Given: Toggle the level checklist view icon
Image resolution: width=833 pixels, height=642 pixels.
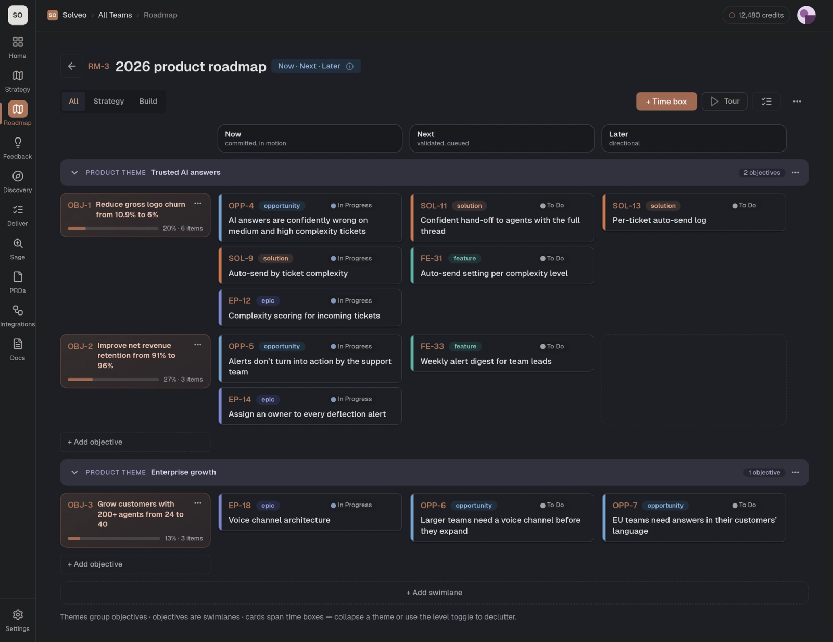Looking at the screenshot, I should (766, 102).
